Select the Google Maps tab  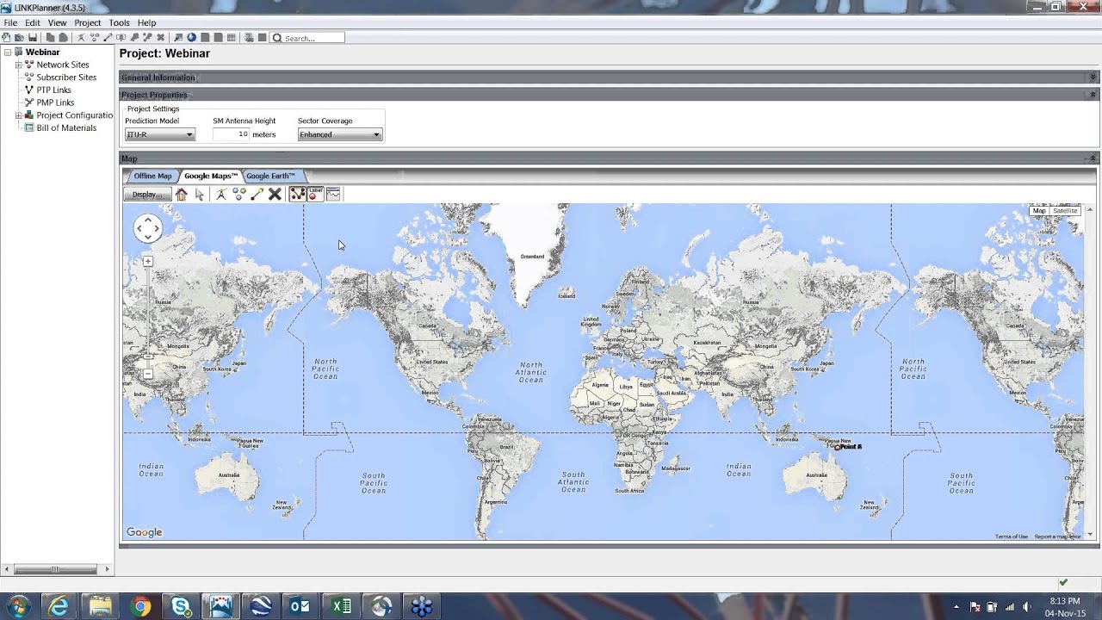coord(211,176)
